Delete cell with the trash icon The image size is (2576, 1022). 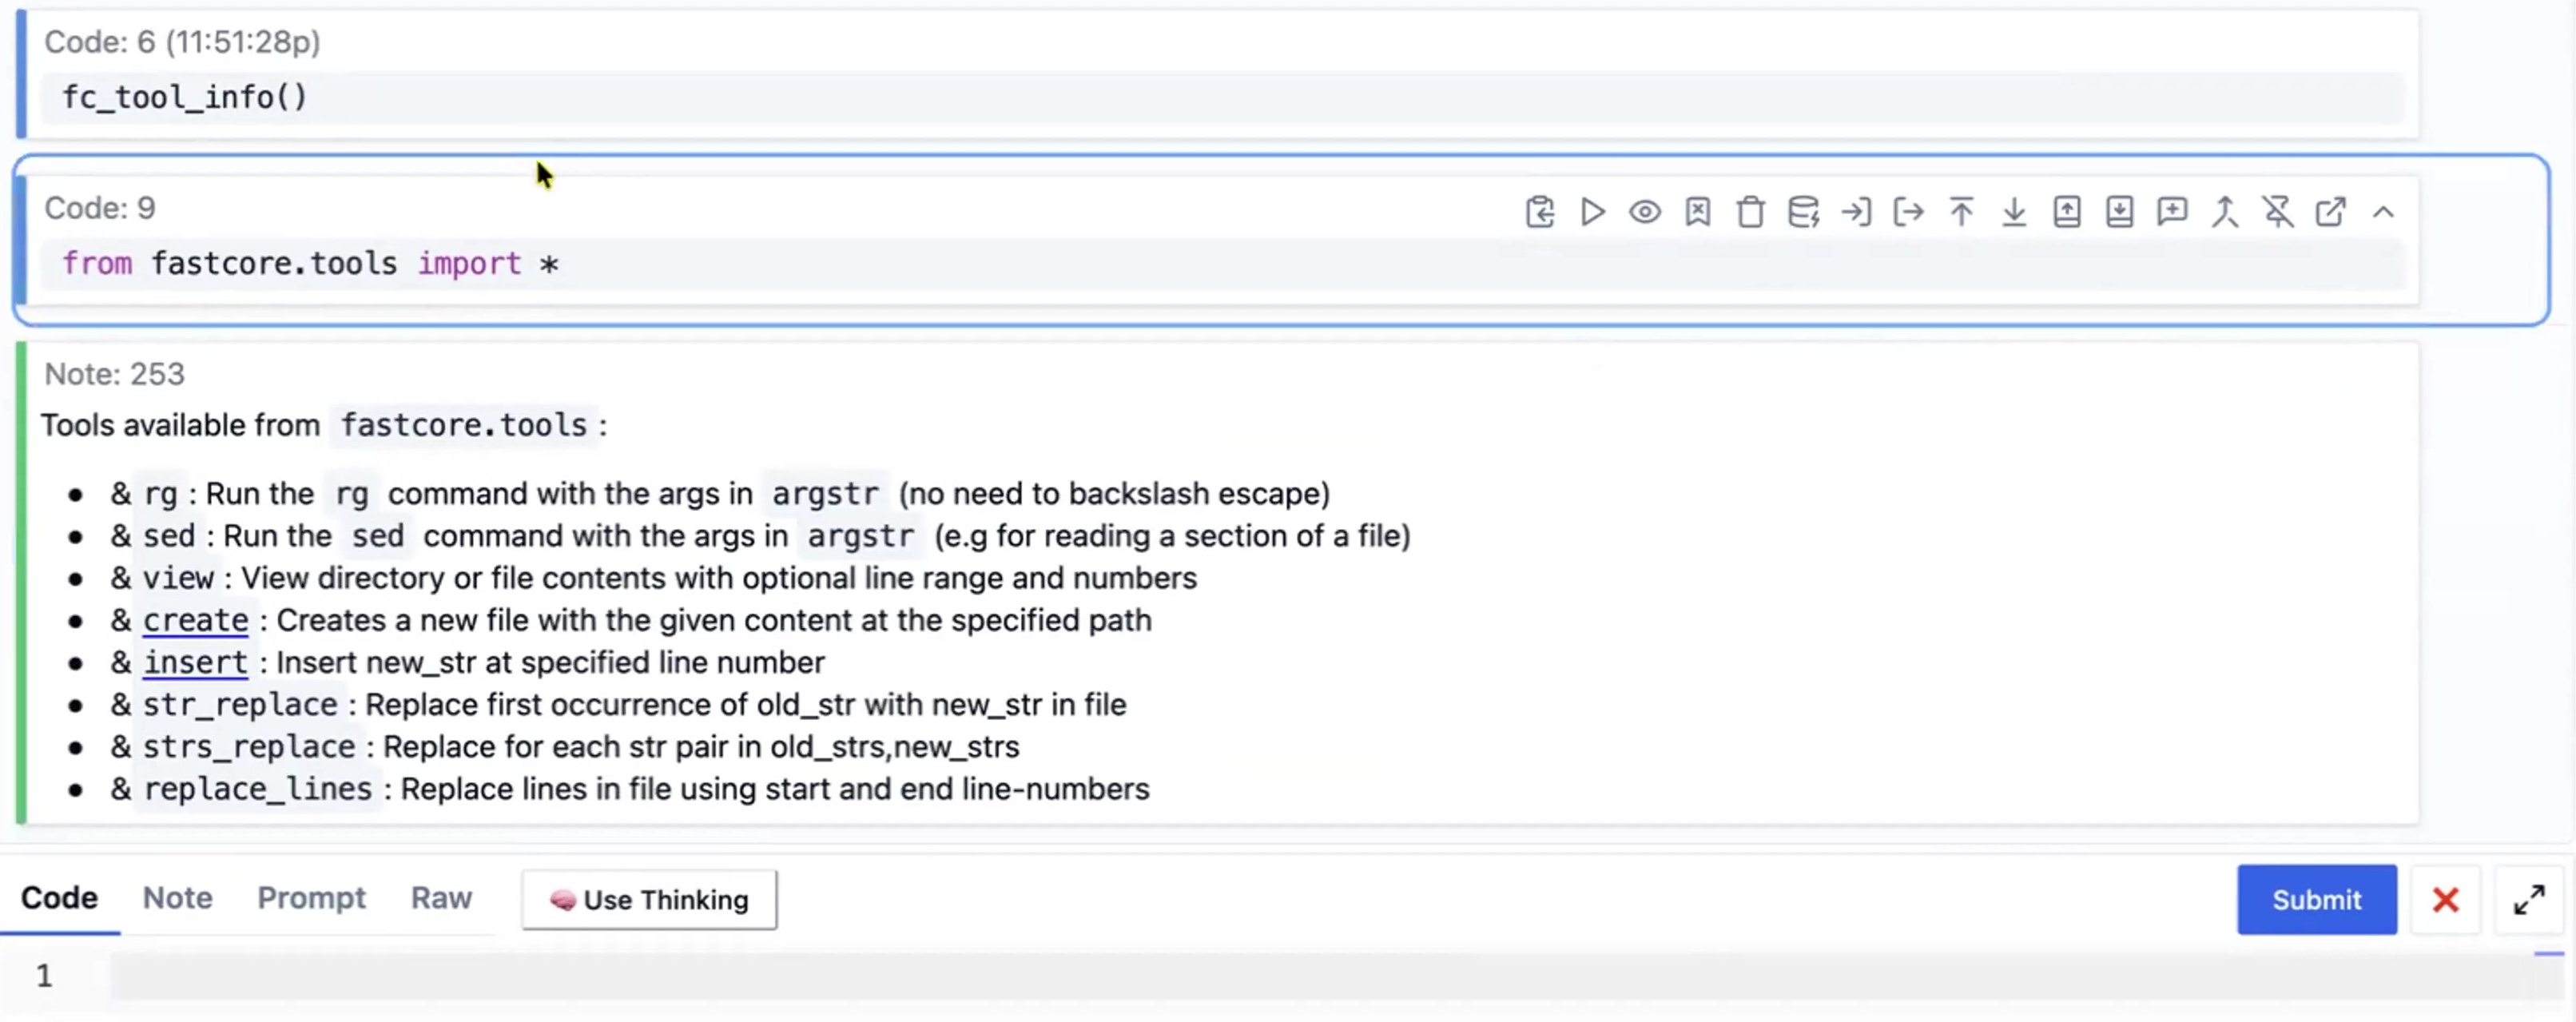[x=1750, y=212]
